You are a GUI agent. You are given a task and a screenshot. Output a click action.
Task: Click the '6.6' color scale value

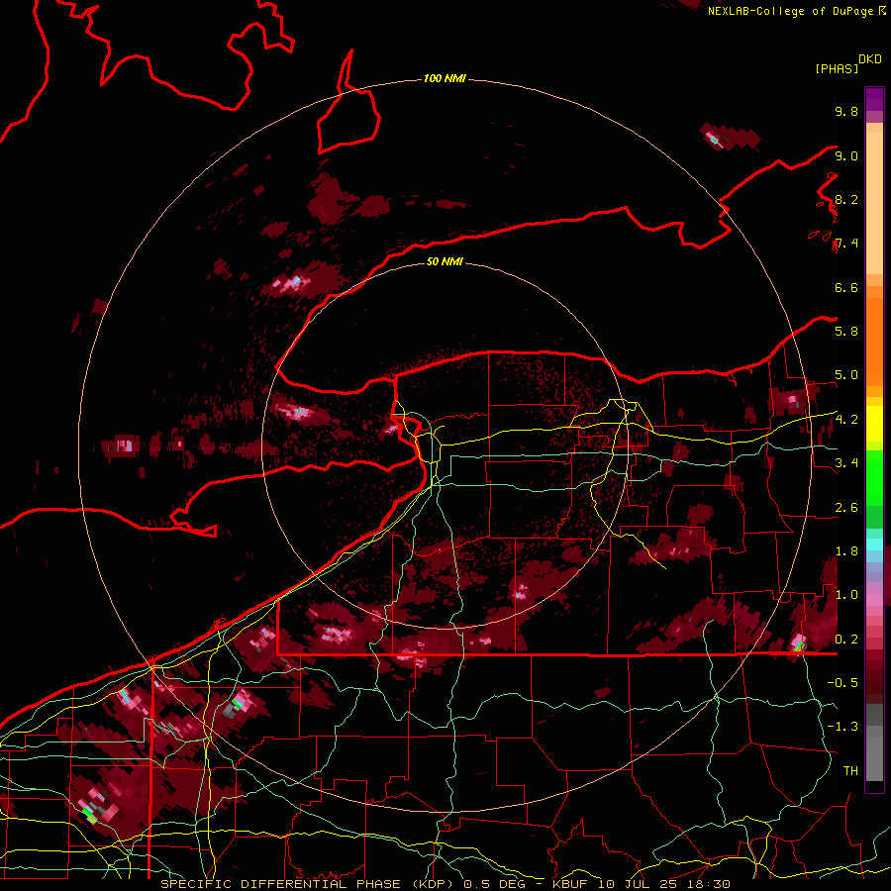click(846, 287)
